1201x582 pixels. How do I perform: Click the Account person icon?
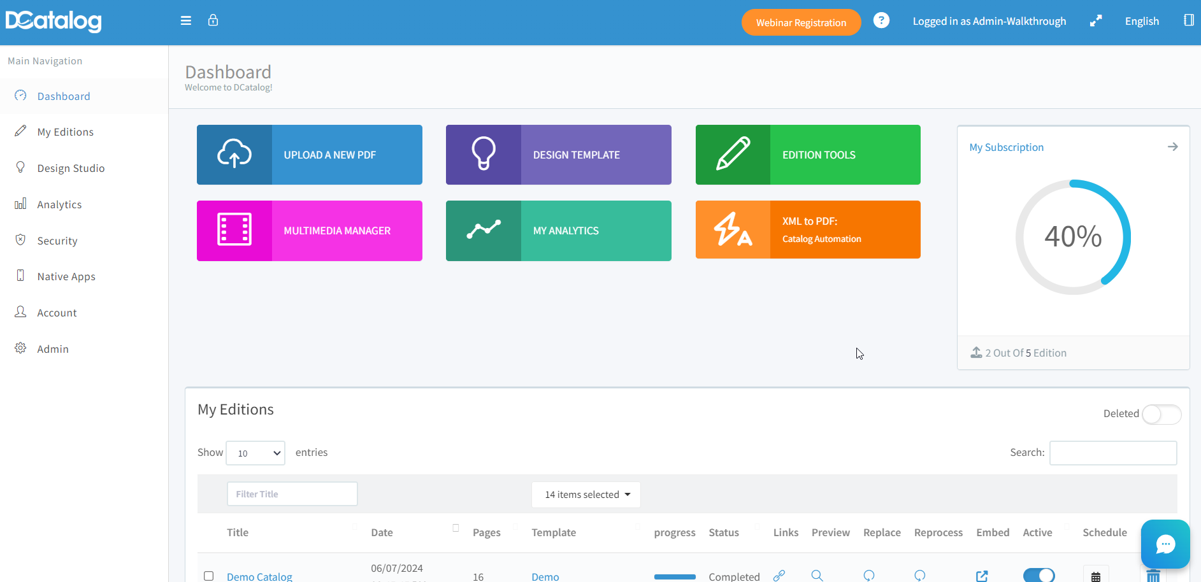[x=20, y=311]
